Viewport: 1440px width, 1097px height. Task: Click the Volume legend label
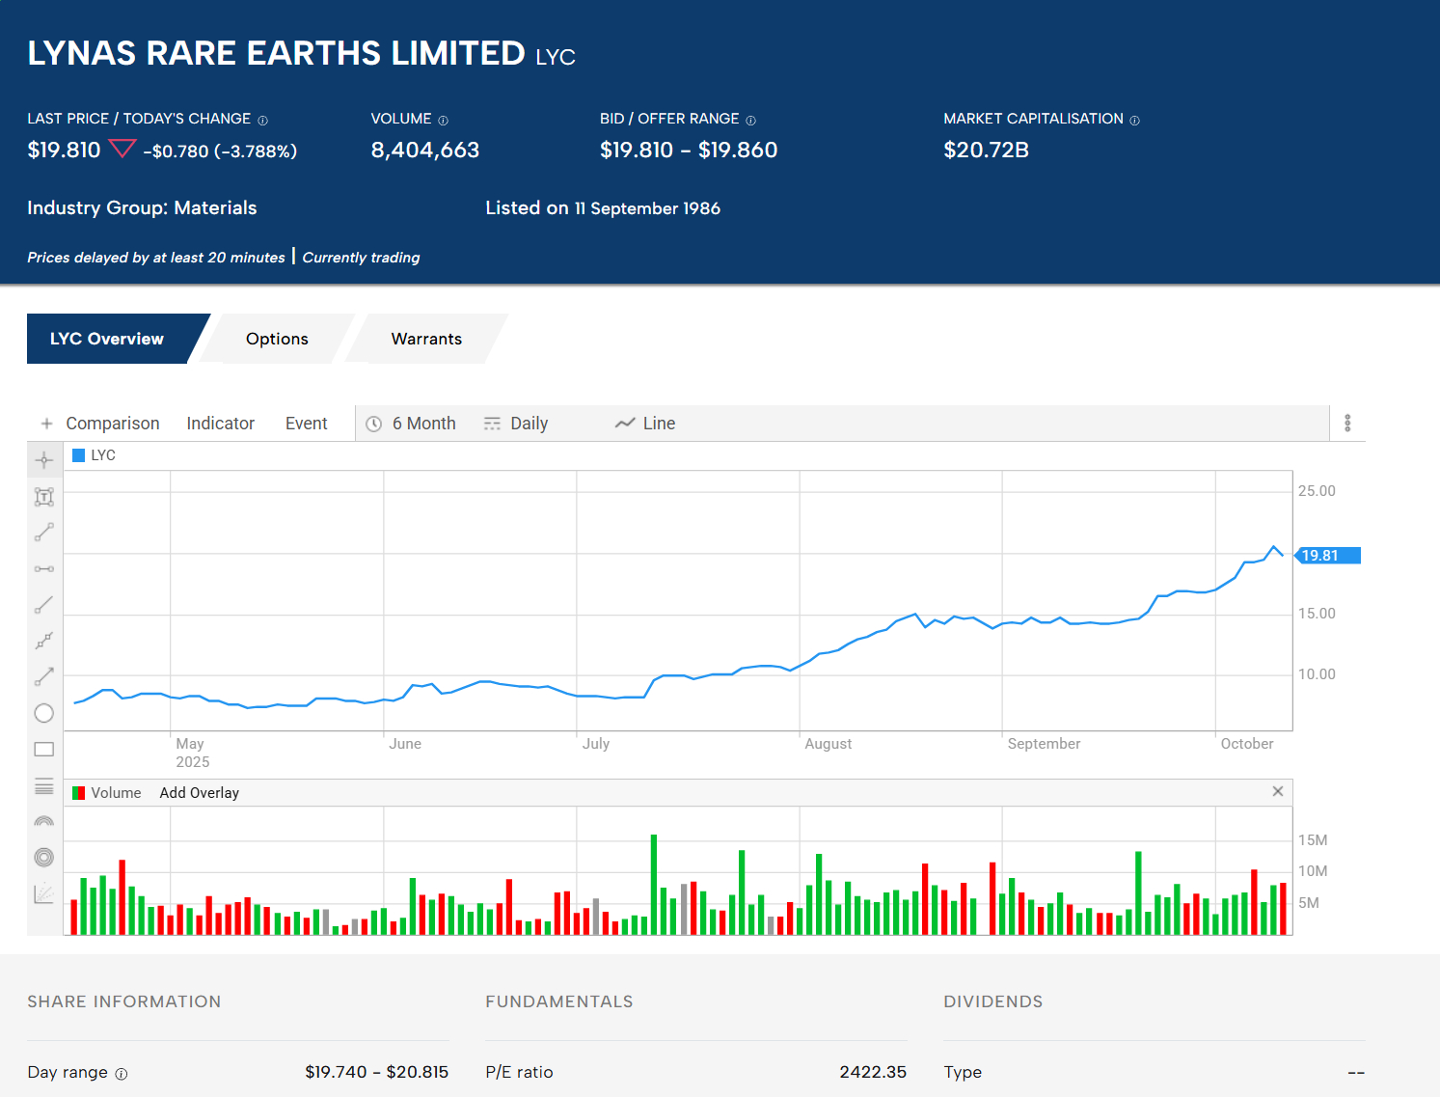point(116,793)
